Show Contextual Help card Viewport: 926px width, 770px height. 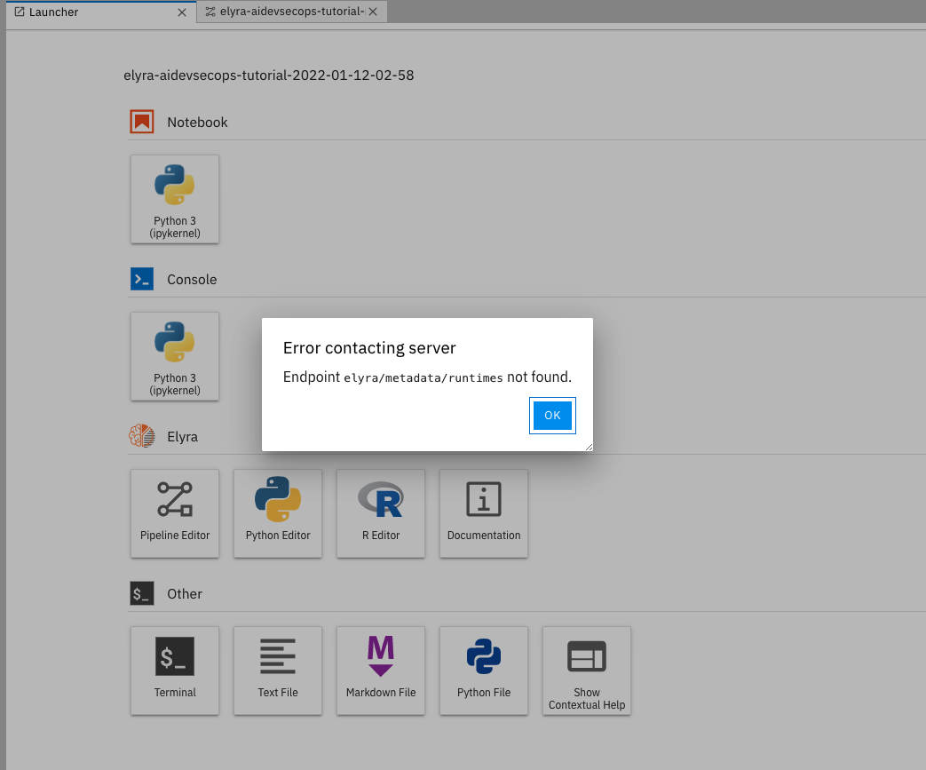(x=587, y=671)
